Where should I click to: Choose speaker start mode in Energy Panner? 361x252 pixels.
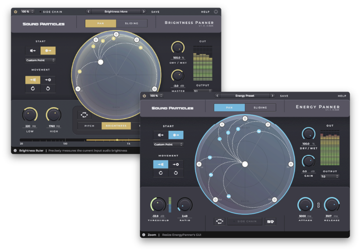tap(161, 135)
